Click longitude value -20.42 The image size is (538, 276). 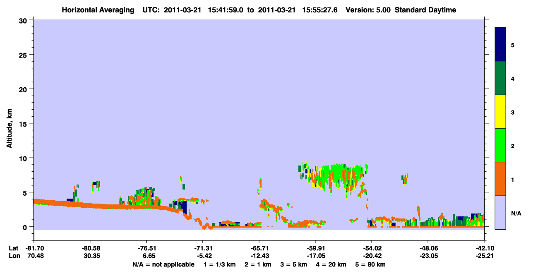click(x=372, y=256)
